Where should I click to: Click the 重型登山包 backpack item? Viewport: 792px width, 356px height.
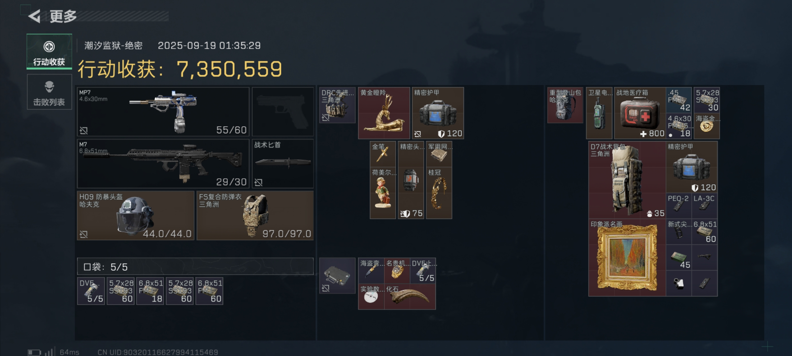pos(565,105)
